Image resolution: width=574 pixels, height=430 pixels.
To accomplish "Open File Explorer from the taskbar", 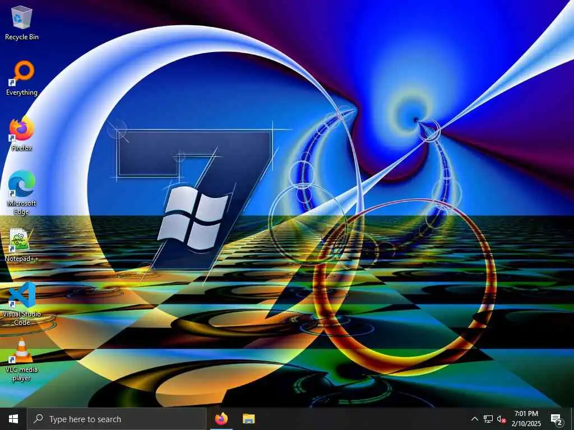I will (249, 419).
